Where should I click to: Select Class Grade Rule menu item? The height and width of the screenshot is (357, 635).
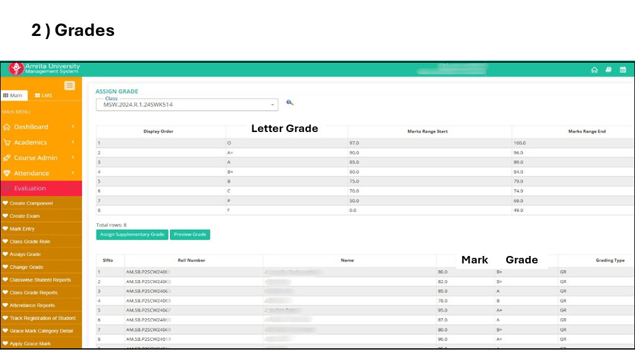[30, 242]
